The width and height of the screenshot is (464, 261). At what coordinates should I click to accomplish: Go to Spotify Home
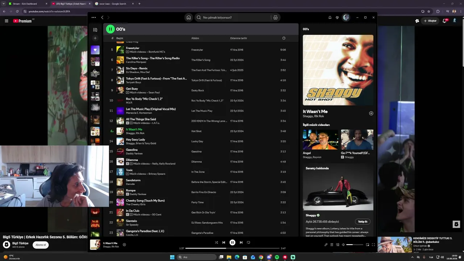(188, 17)
